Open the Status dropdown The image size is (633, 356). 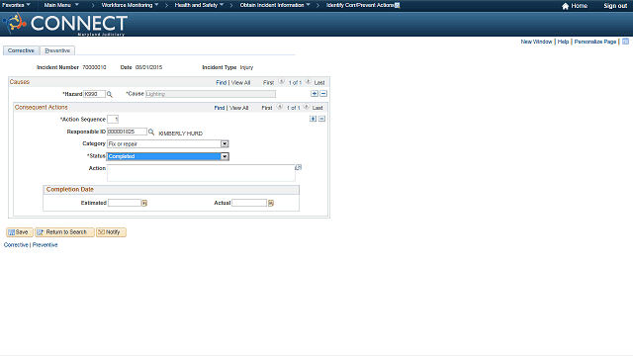[x=225, y=156]
